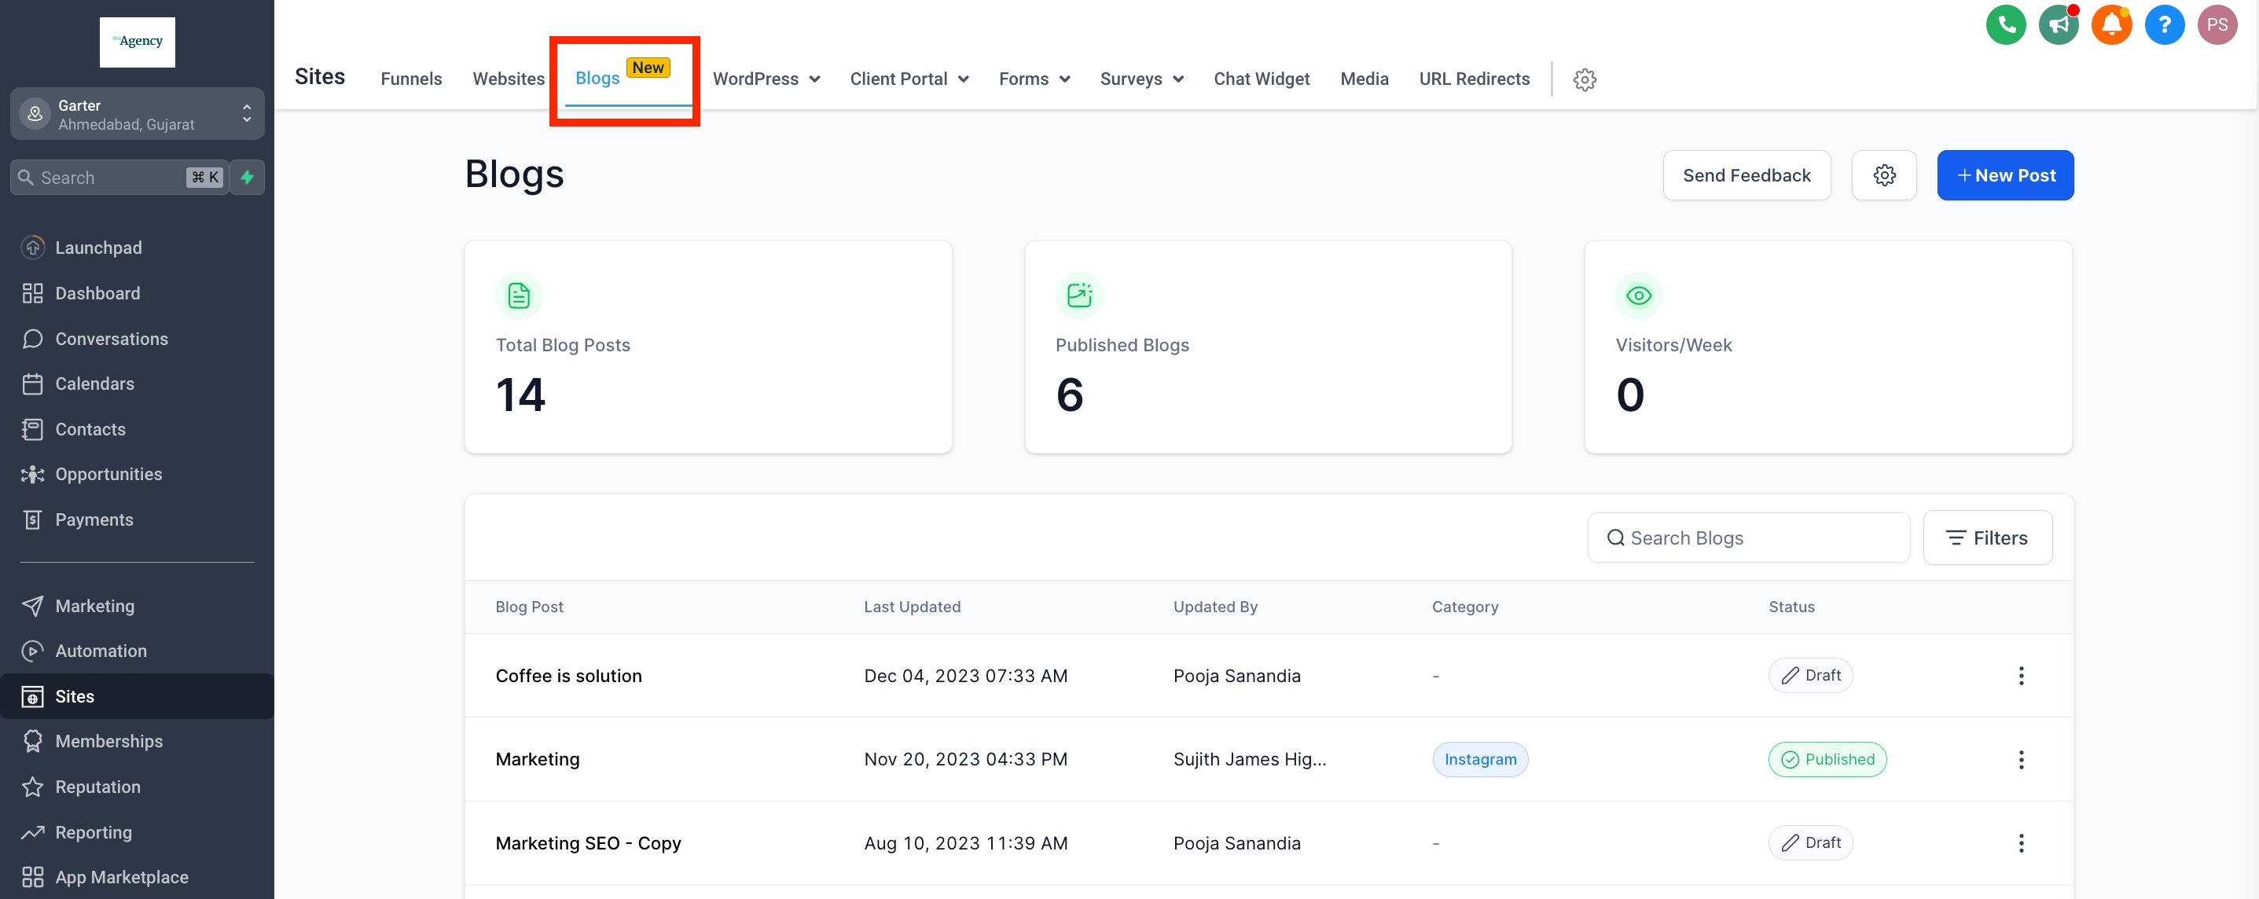Click the green phone dialer icon
Image resolution: width=2259 pixels, height=899 pixels.
[2006, 24]
